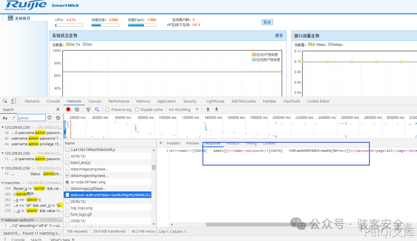Select checkbox for inject_end.js request
This screenshot has height=241, width=417.
click(67, 162)
